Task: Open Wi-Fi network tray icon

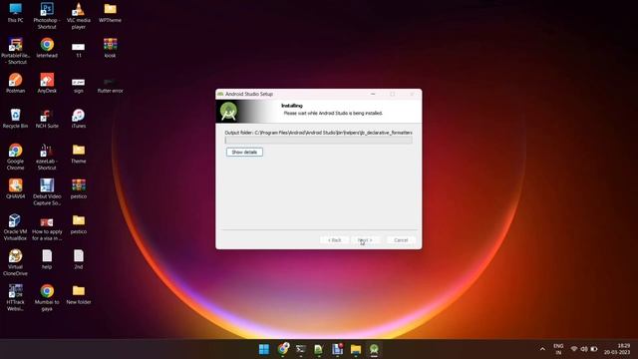Action: pyautogui.click(x=574, y=349)
